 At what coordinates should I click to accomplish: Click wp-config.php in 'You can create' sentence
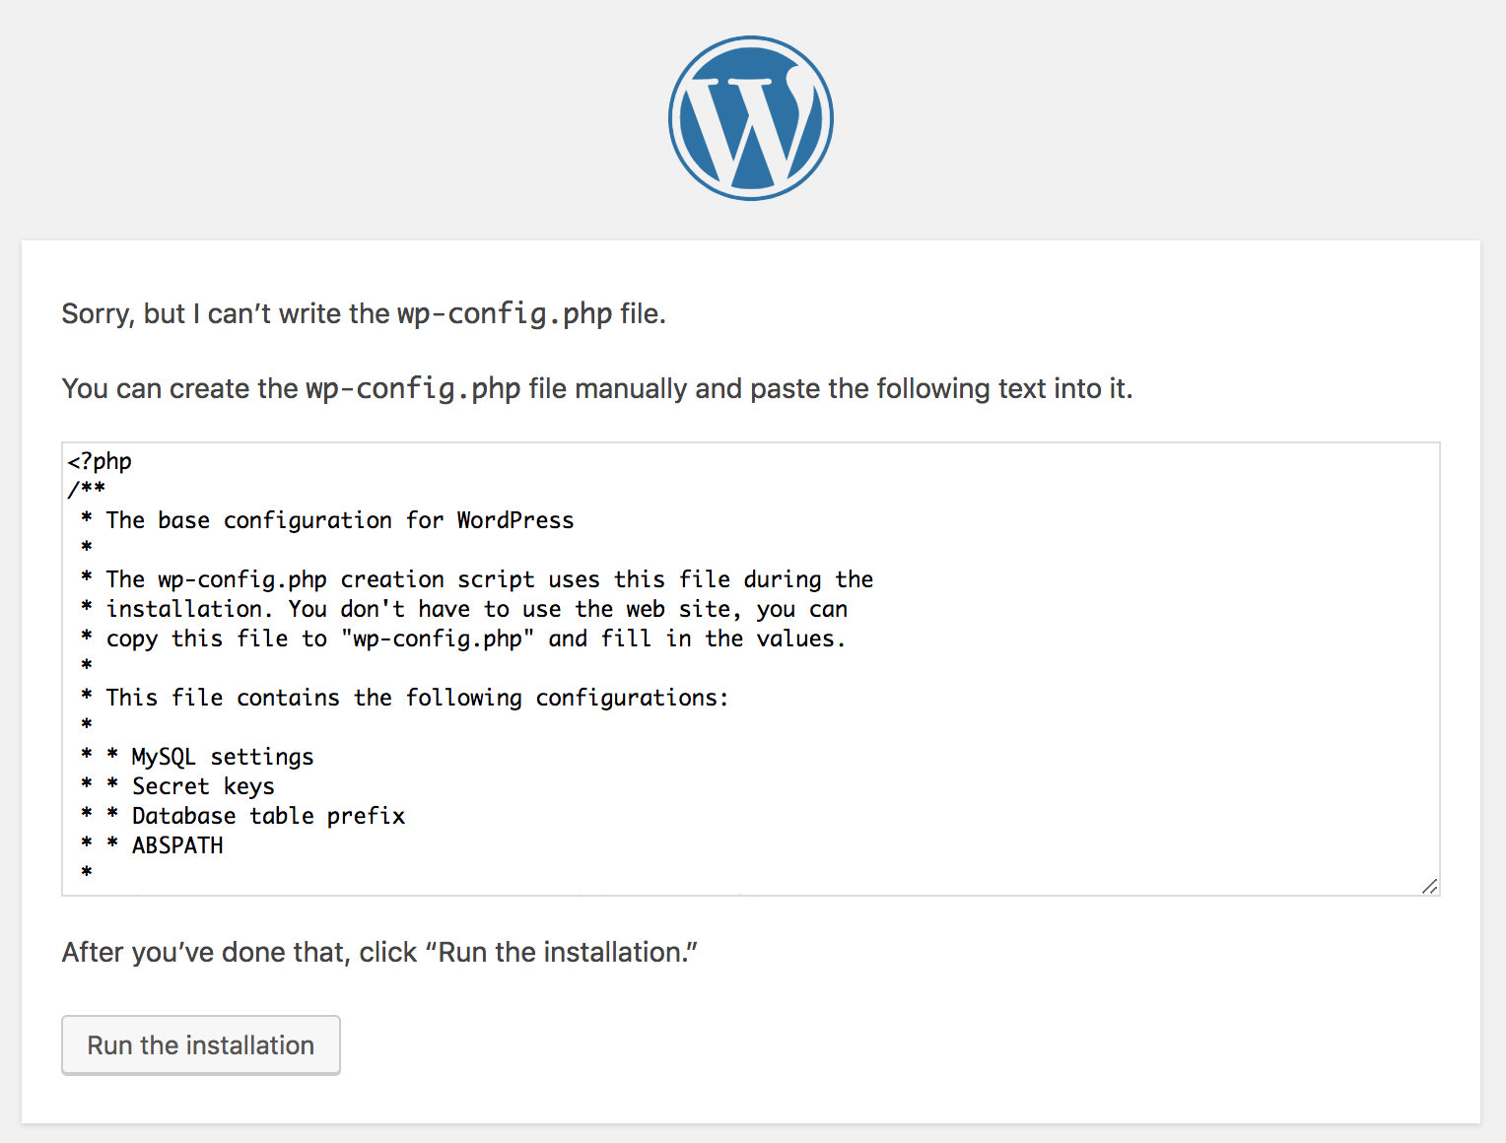point(413,388)
